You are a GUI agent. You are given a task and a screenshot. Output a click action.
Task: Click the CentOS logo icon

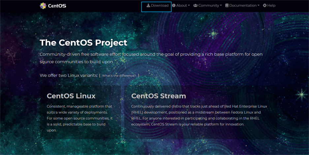pyautogui.click(x=43, y=6)
